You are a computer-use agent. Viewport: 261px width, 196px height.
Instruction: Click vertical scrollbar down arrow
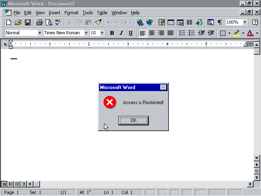coord(257,158)
